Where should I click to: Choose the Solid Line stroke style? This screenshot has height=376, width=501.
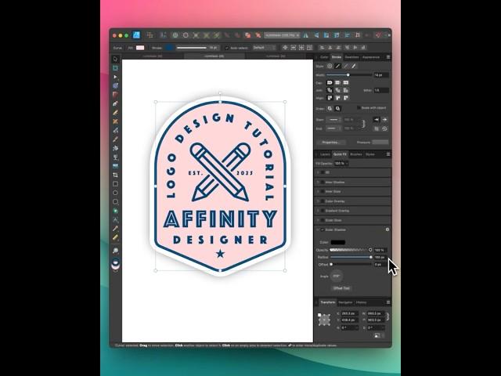tap(337, 66)
